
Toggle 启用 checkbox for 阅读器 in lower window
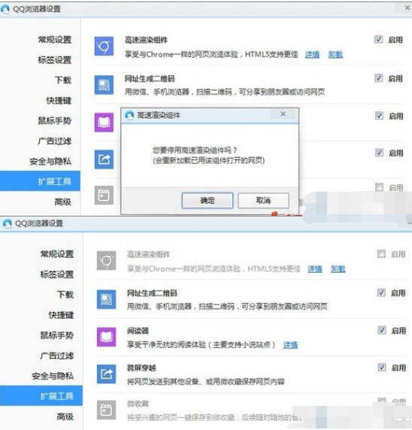[x=382, y=330]
